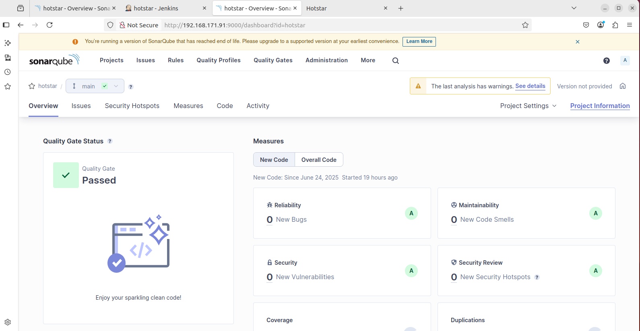640x331 pixels.
Task: Open the Firefox account icon
Action: point(601,25)
